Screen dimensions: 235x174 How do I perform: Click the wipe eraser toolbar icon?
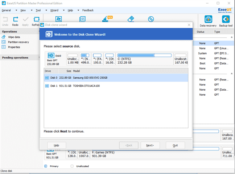[x=131, y=19]
